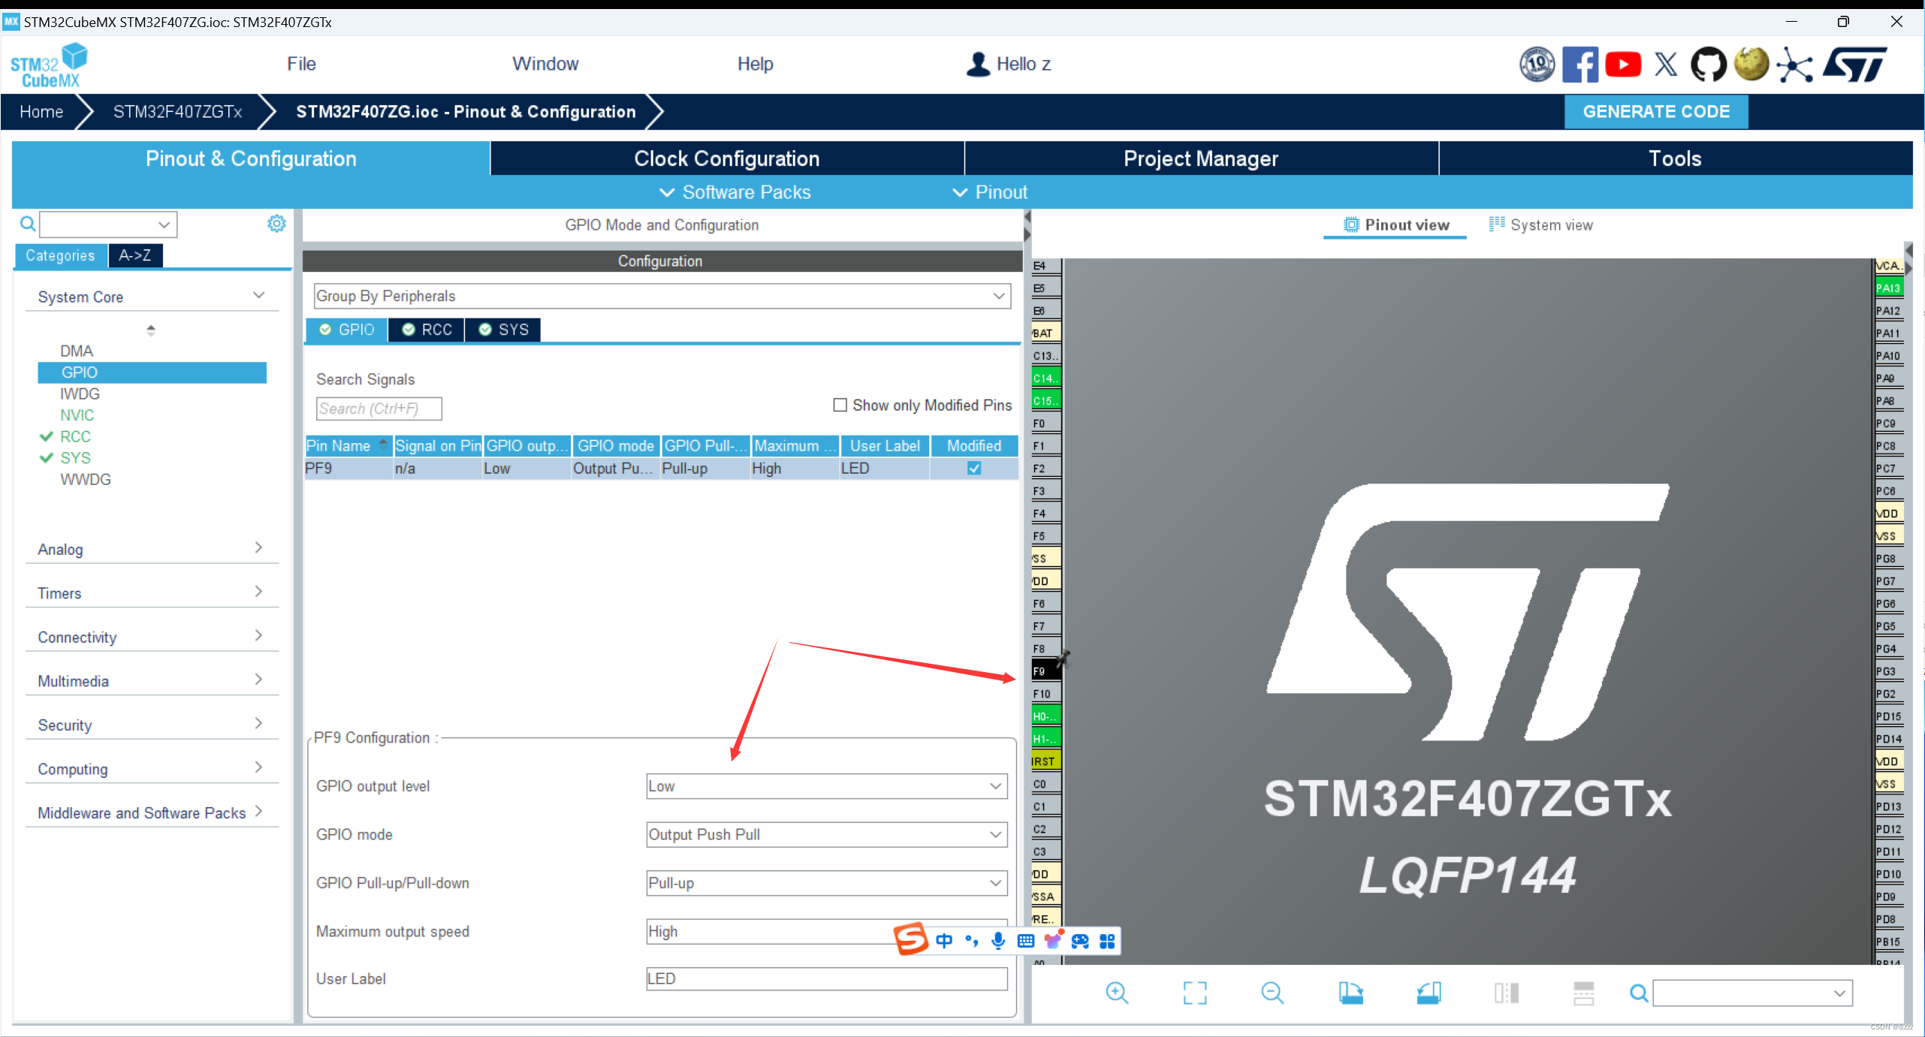Open the Window menu

coord(545,64)
